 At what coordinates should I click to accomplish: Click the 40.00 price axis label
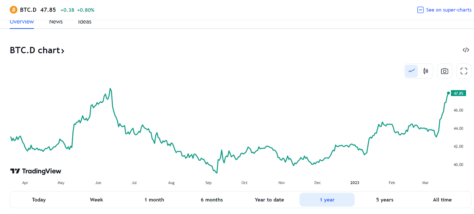(458, 165)
